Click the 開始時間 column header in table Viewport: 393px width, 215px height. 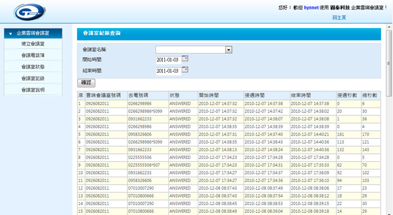click(x=221, y=95)
